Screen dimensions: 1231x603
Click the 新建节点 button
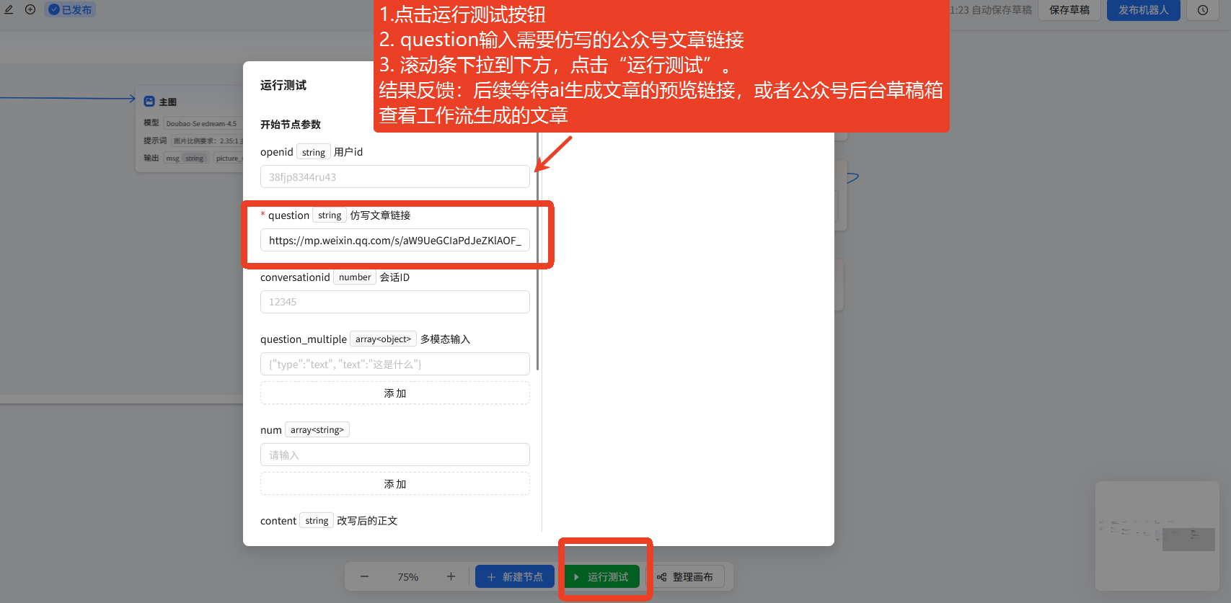(515, 576)
